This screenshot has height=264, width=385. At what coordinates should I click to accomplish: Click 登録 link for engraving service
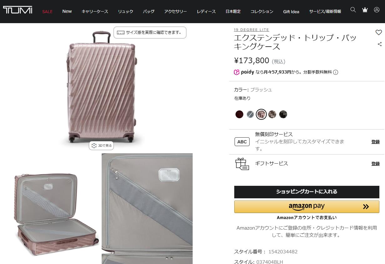tap(376, 142)
